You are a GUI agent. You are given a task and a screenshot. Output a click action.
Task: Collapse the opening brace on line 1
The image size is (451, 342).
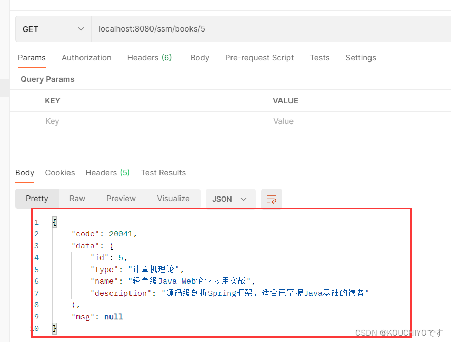tap(54, 222)
